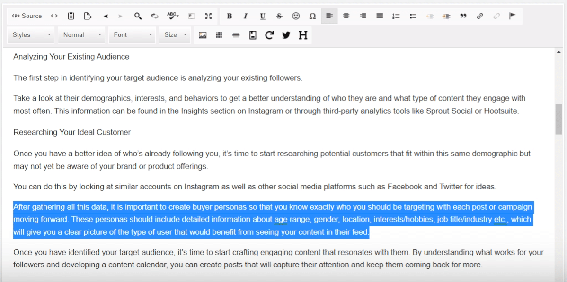Toggle bold formatting
The width and height of the screenshot is (567, 282).
(229, 16)
